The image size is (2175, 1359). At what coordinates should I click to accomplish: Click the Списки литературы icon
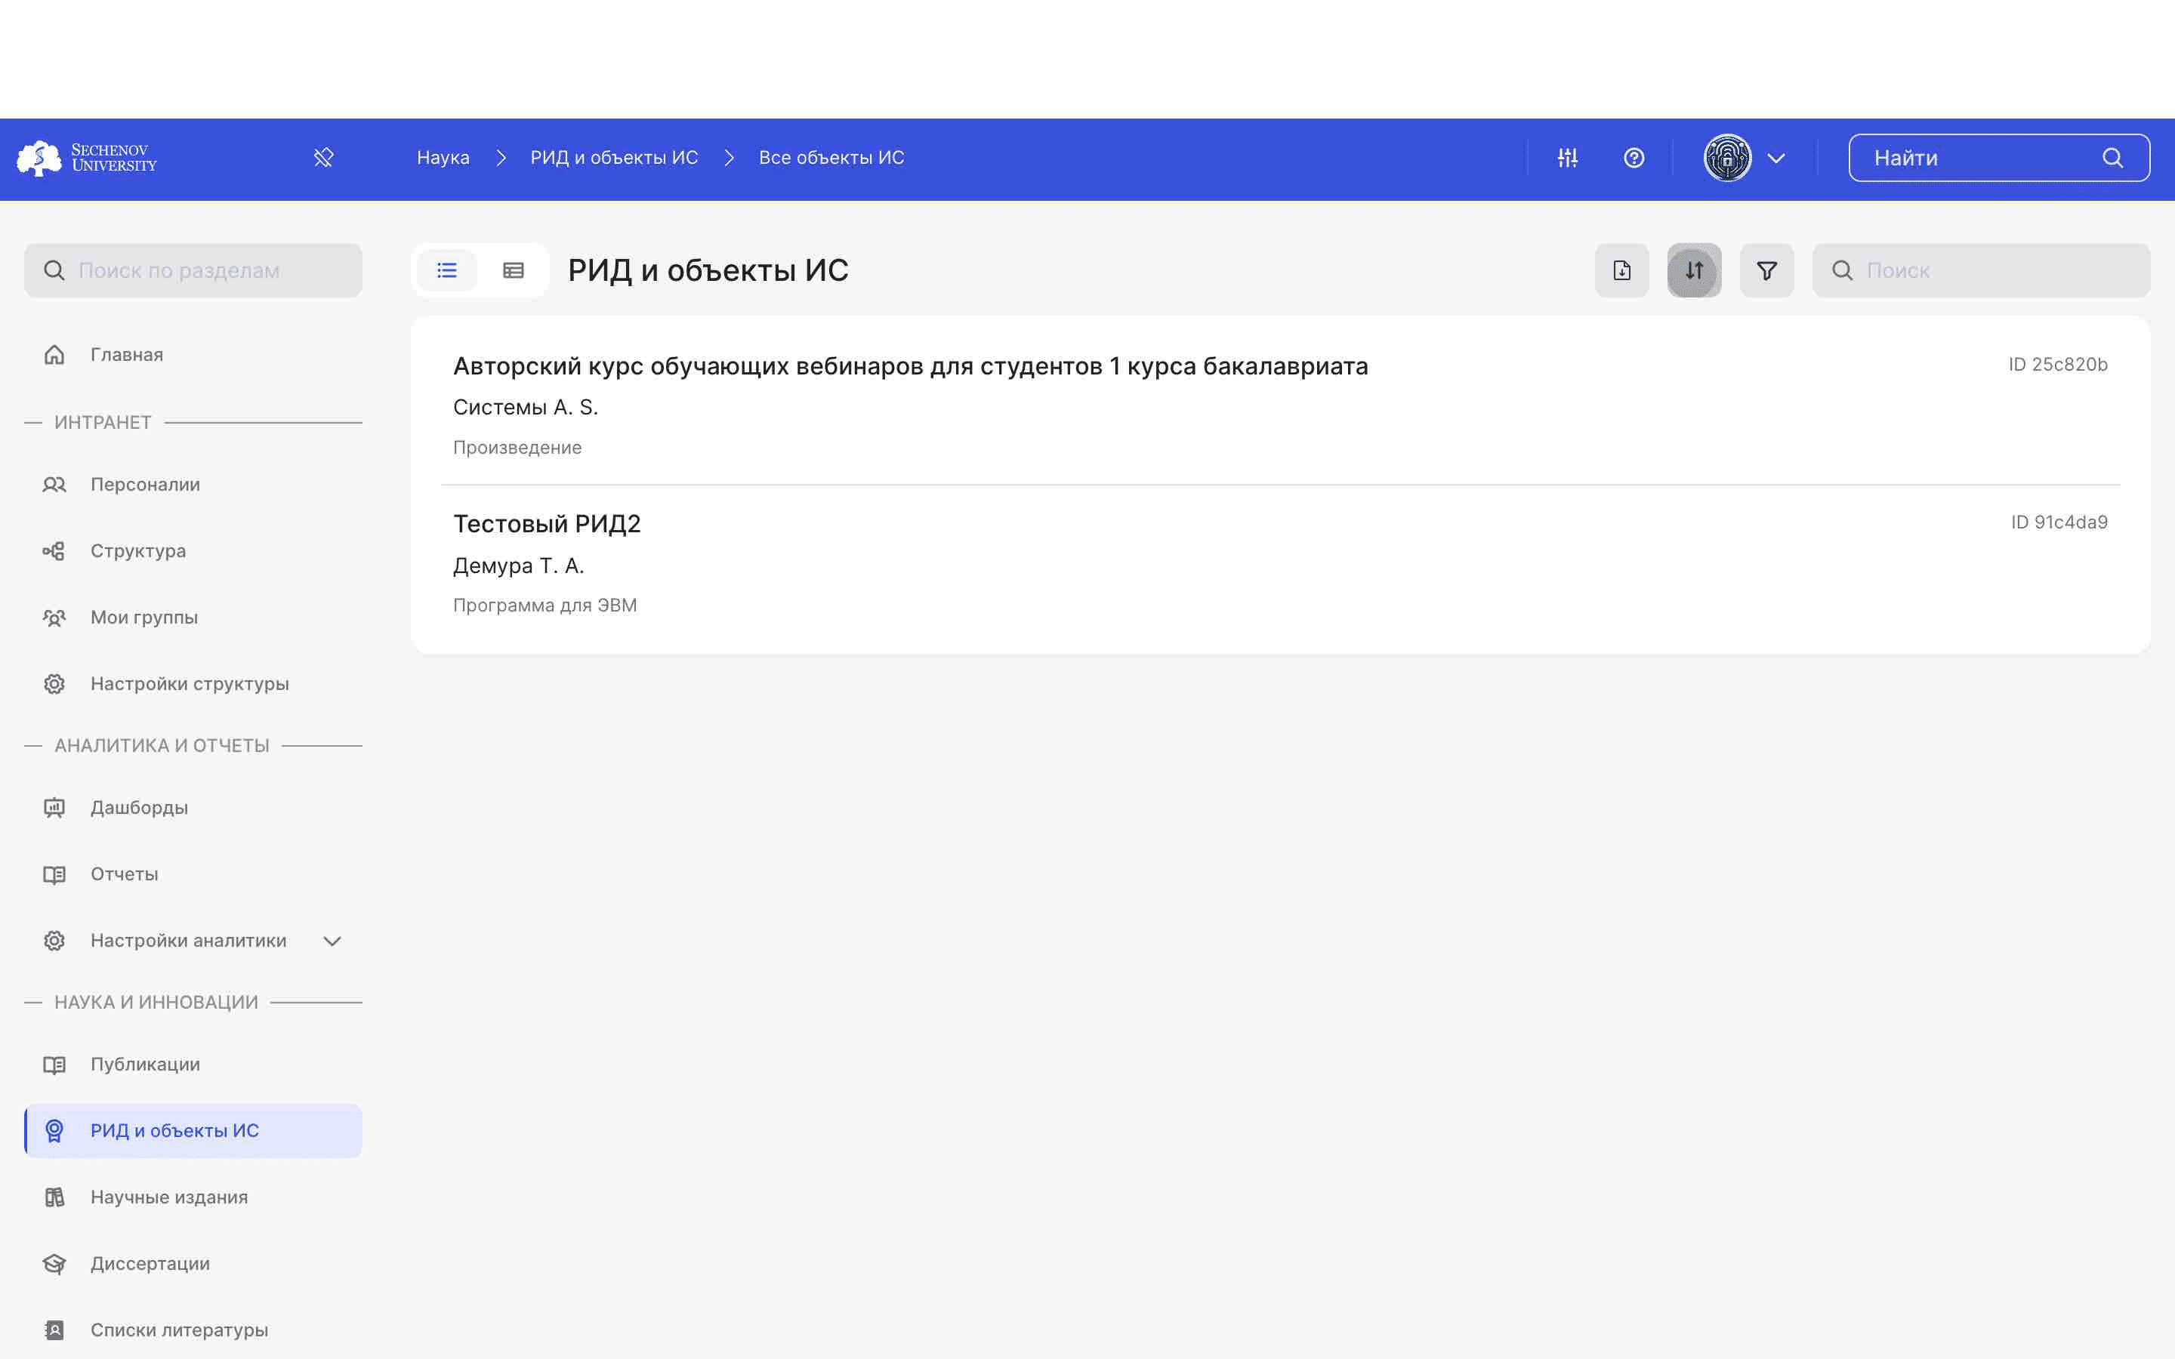click(x=54, y=1330)
